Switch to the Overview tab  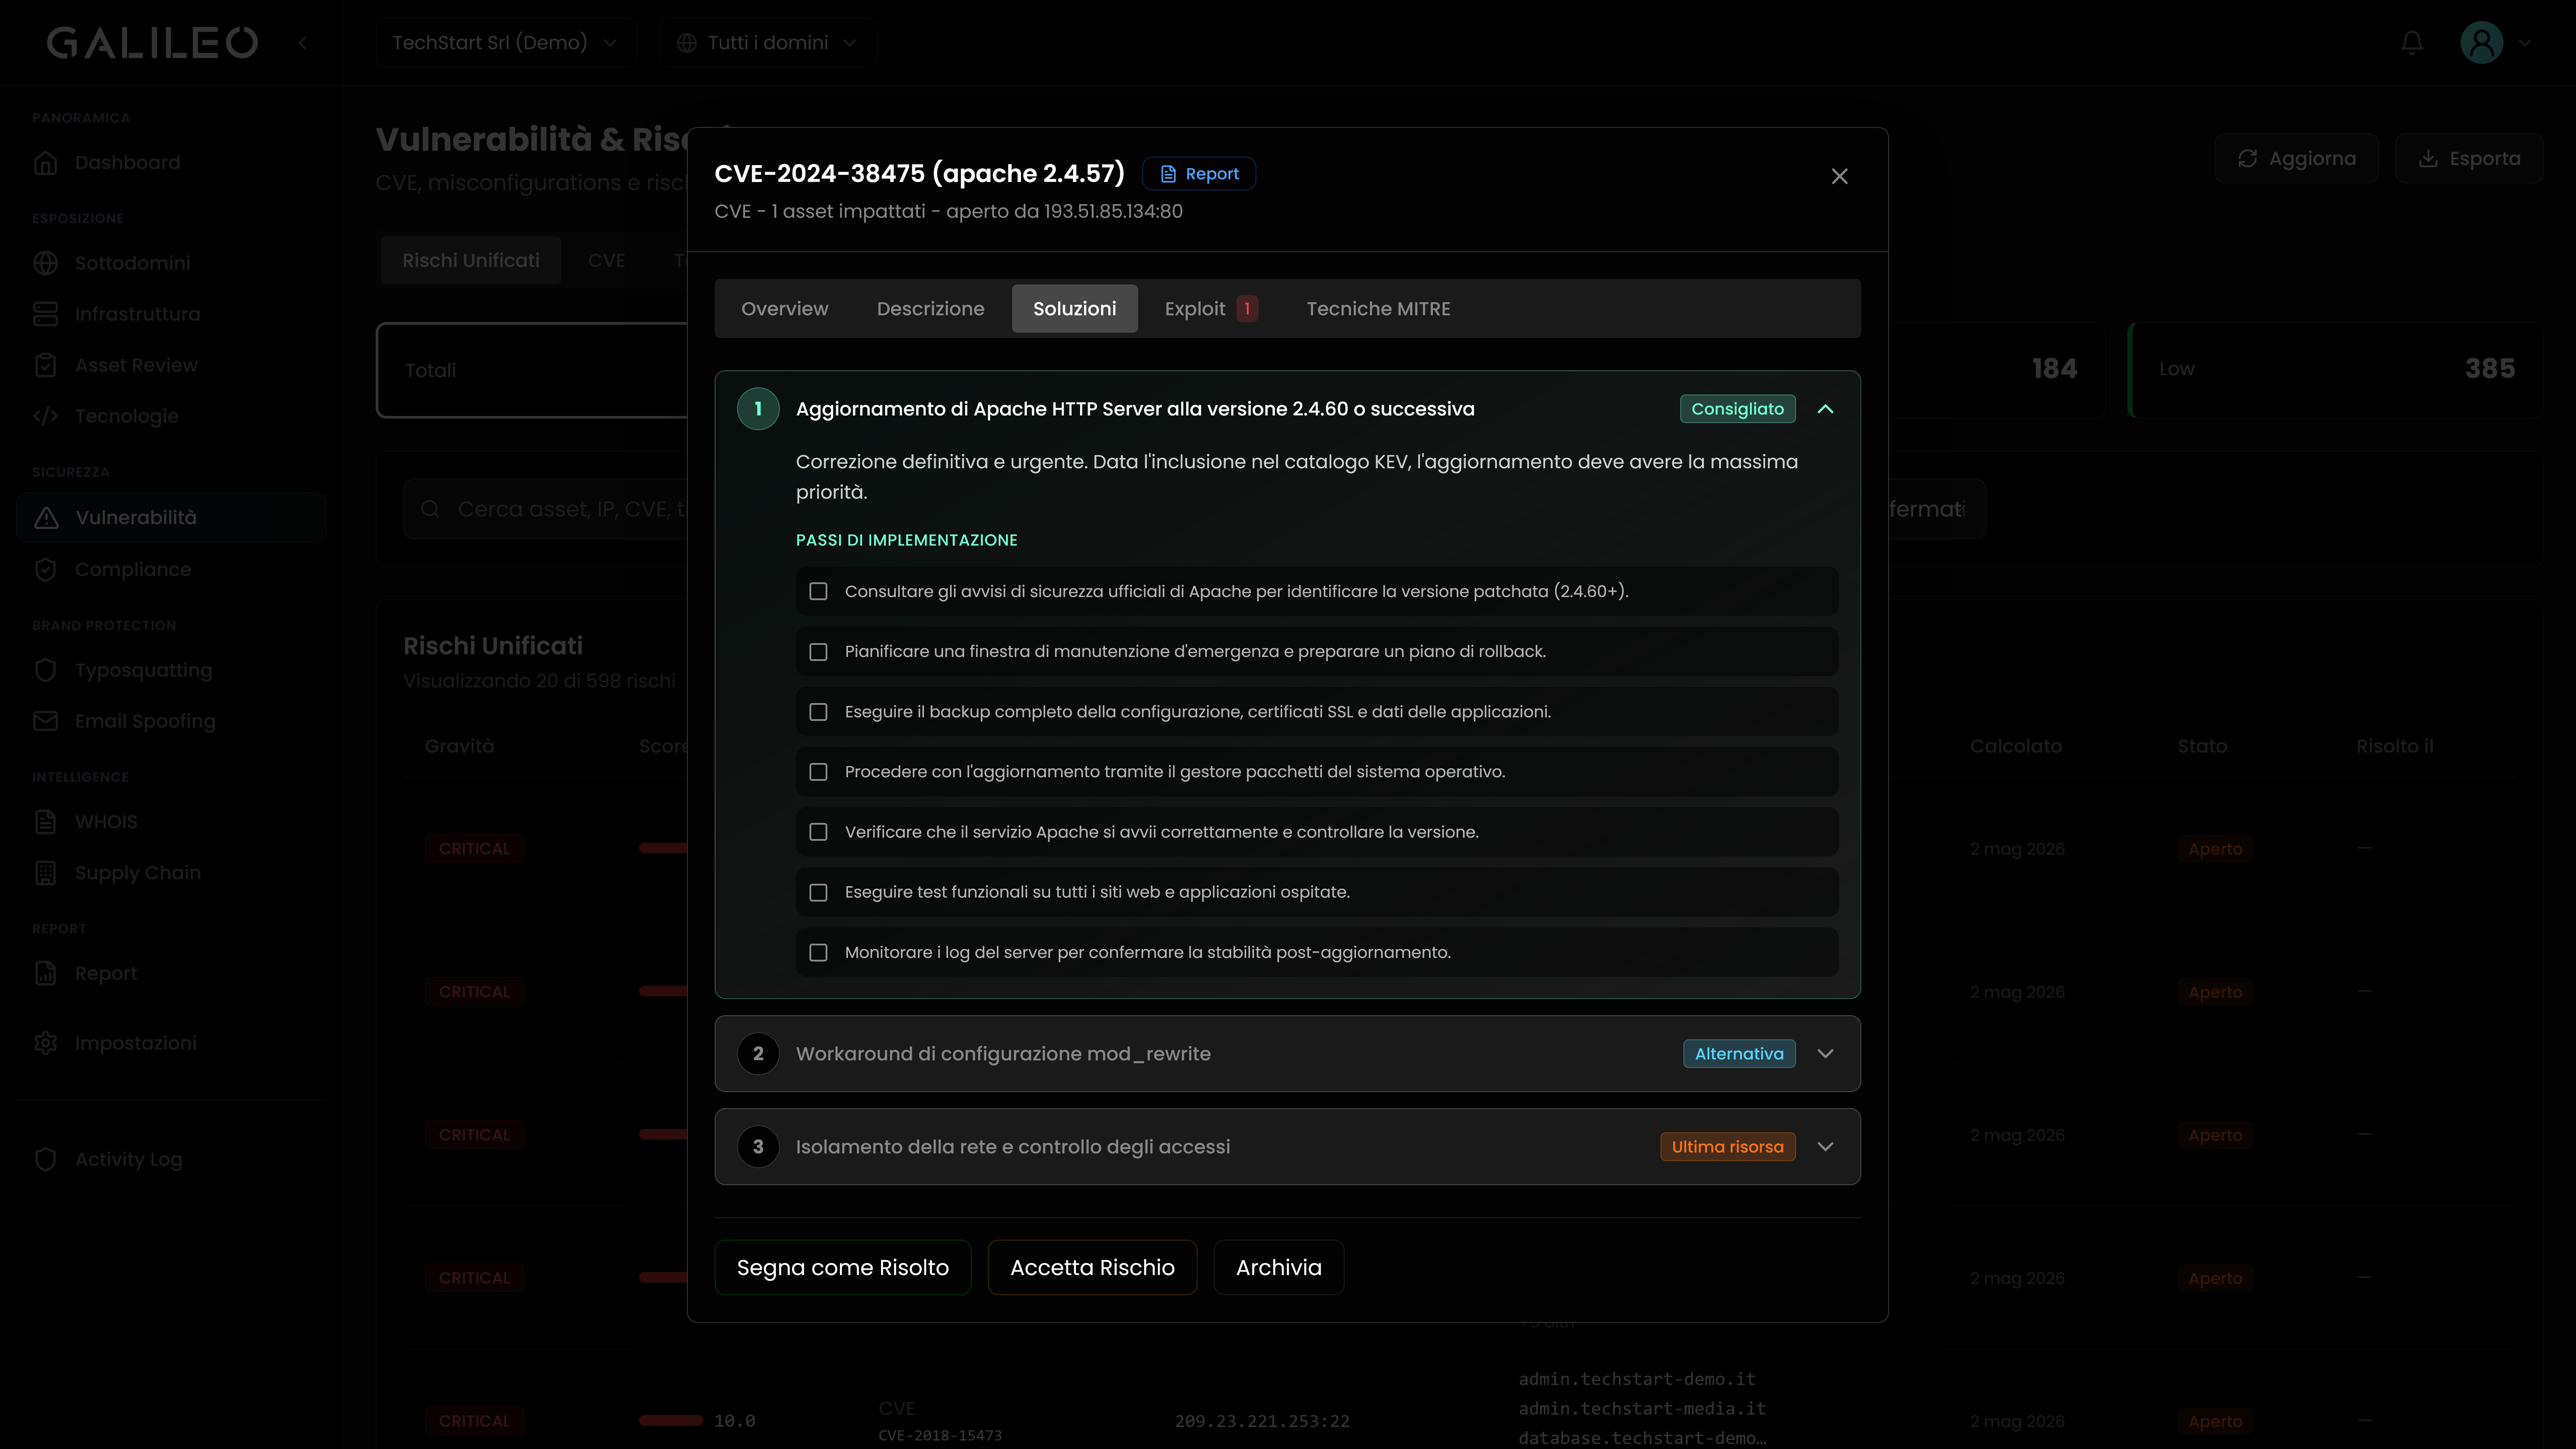[x=784, y=309]
